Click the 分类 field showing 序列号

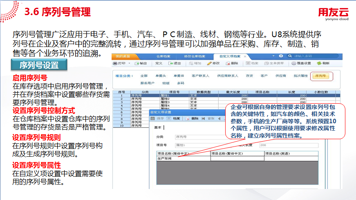[x=200, y=137]
